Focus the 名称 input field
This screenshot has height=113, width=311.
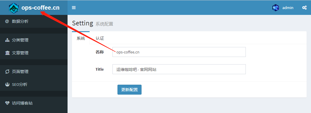click(x=179, y=52)
